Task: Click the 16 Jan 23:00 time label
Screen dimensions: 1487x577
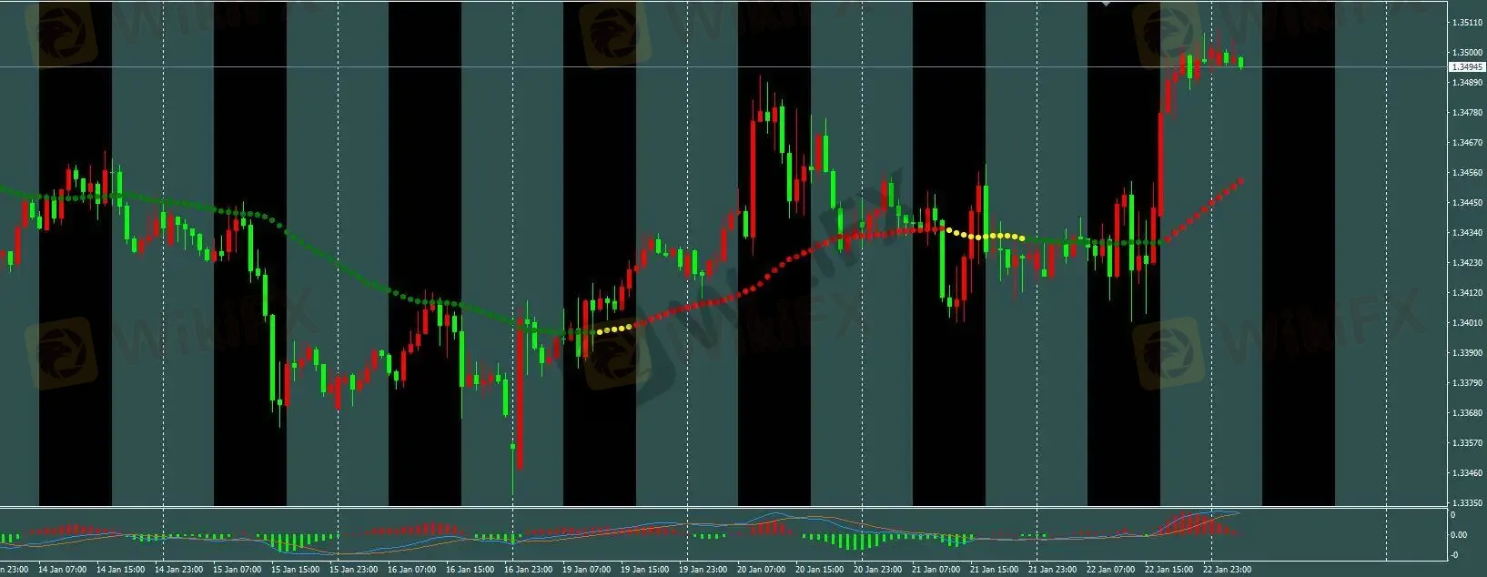Action: pos(530,570)
